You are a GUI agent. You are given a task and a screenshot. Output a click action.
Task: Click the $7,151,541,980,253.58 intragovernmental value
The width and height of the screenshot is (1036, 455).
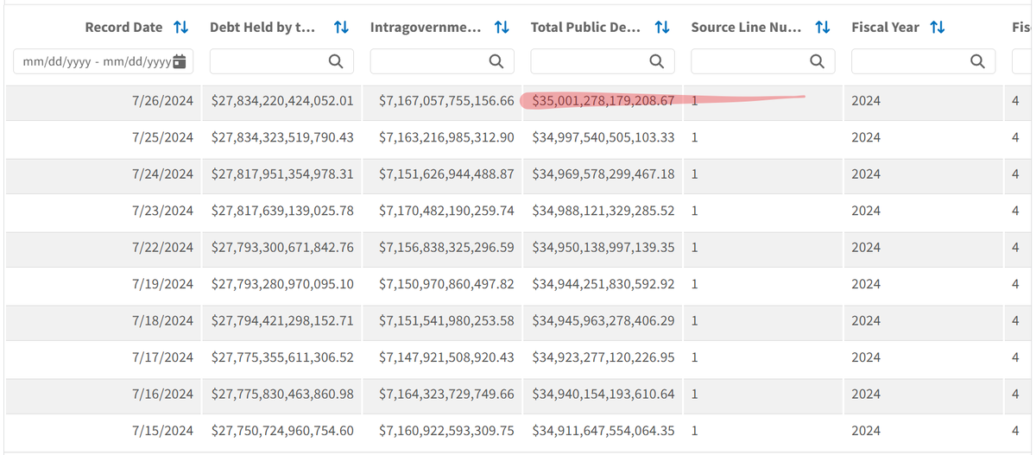tap(447, 321)
